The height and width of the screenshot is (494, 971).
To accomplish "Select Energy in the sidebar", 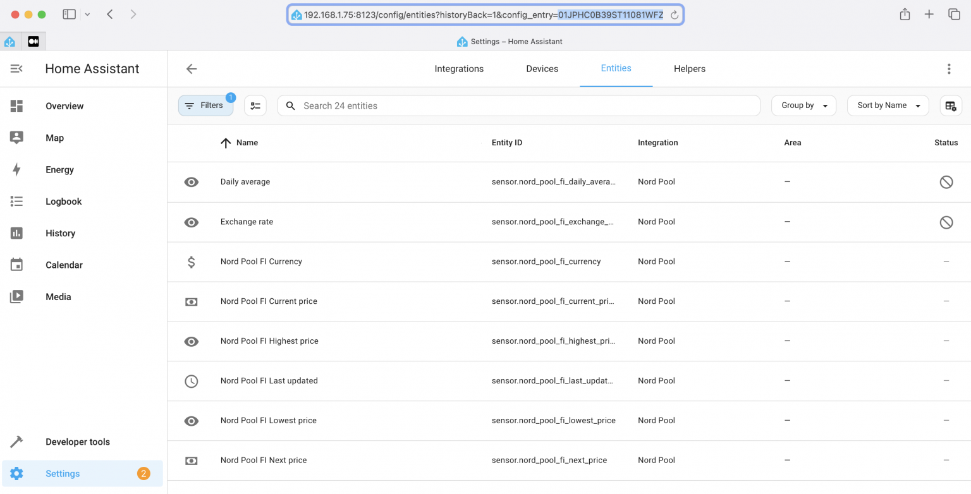I will [x=59, y=169].
